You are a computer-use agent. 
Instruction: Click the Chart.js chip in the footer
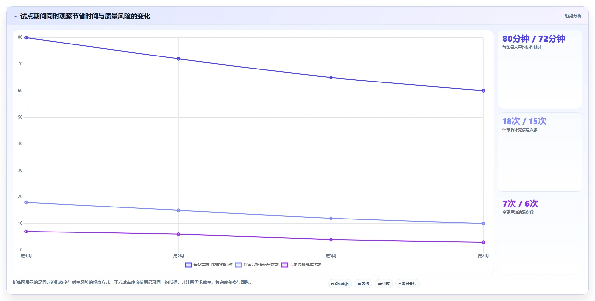point(340,284)
